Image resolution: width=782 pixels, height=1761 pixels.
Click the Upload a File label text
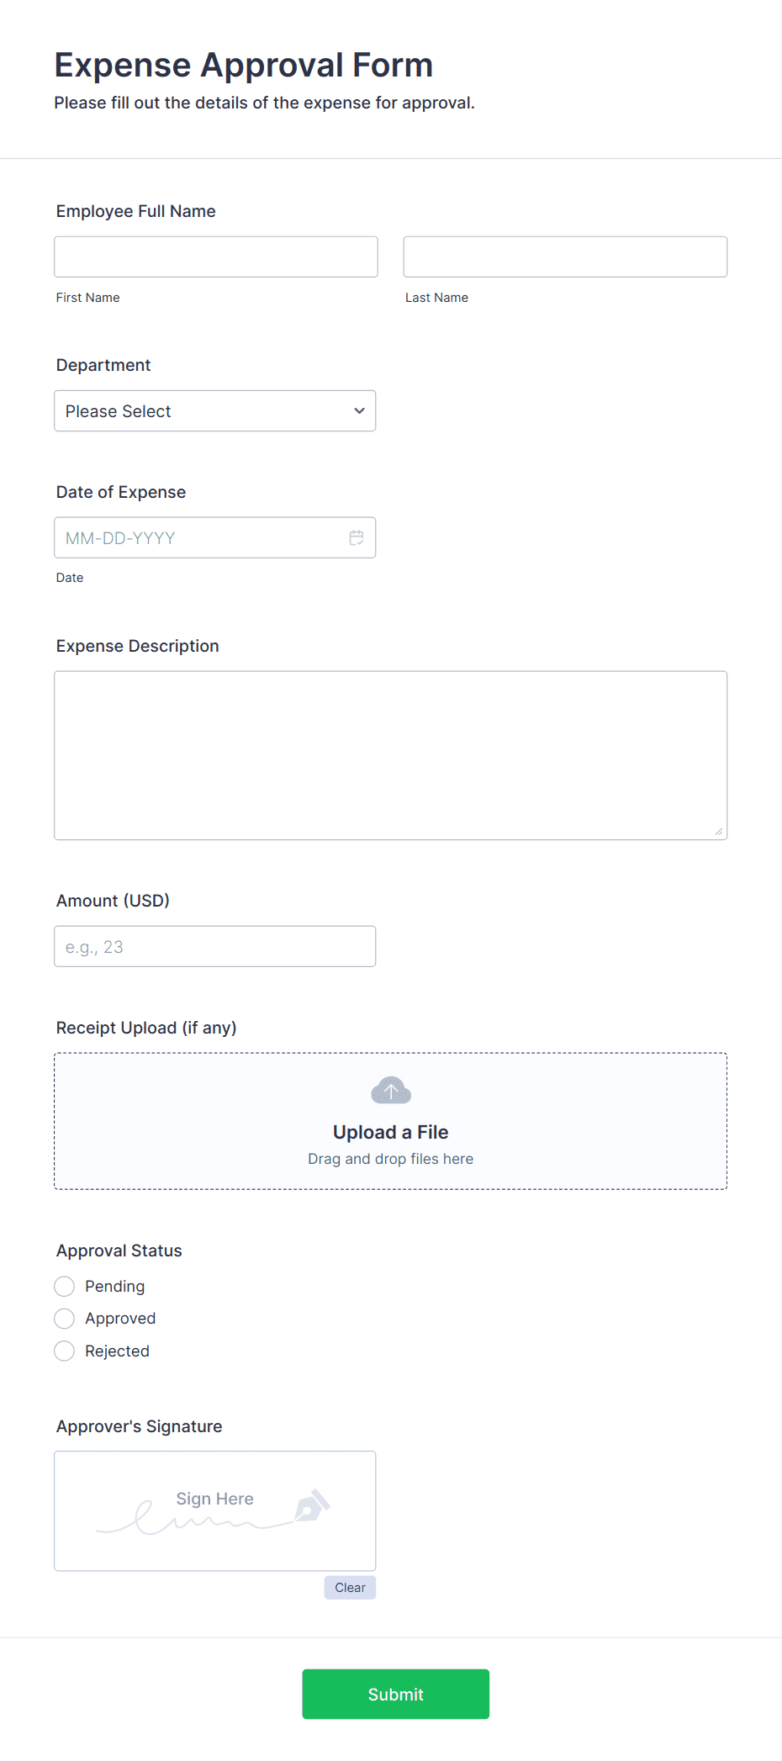pos(389,1132)
